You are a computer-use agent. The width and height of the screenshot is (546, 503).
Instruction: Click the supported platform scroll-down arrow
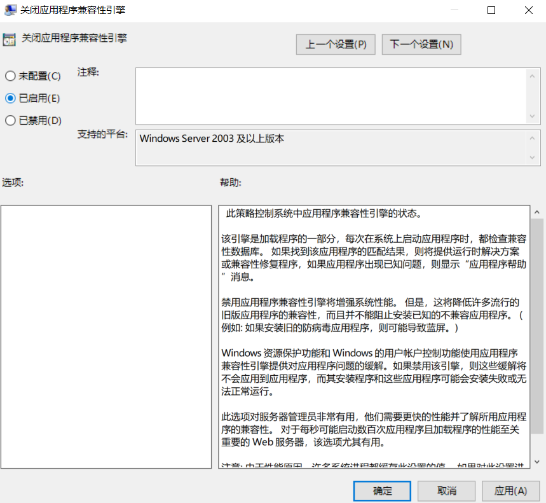pyautogui.click(x=532, y=158)
